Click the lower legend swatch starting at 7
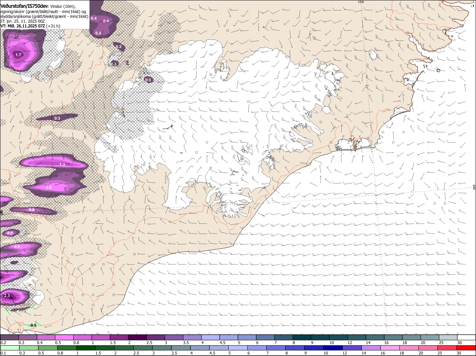Image resolution: width=476 pixels, height=356 pixels. pos(276,348)
